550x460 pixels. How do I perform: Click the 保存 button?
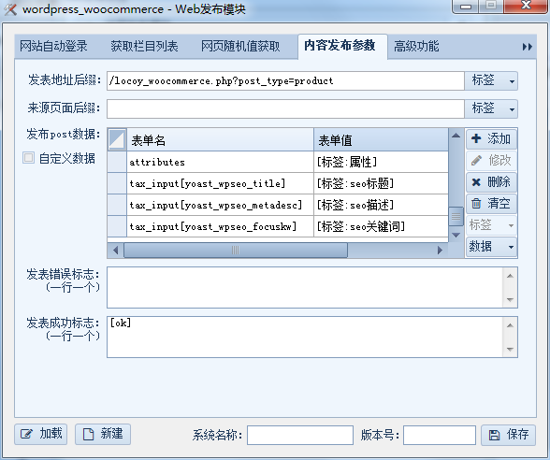508,435
